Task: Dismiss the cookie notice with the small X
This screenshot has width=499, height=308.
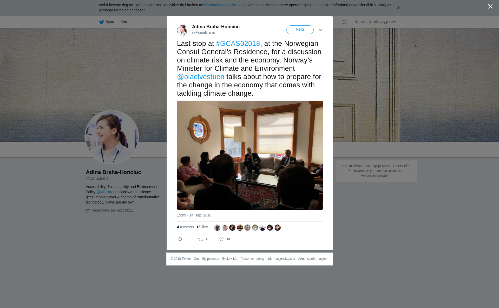Action: [x=398, y=8]
